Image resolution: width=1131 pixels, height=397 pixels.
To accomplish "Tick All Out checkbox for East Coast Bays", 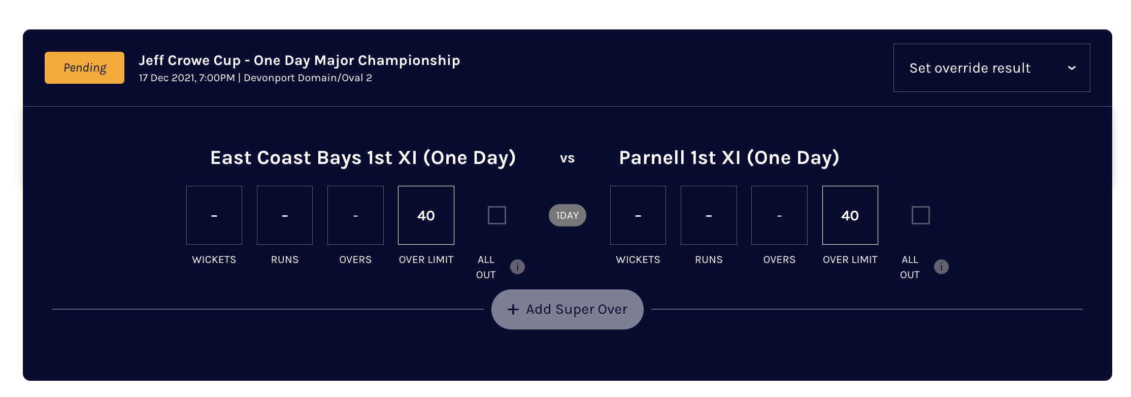I will pos(496,215).
